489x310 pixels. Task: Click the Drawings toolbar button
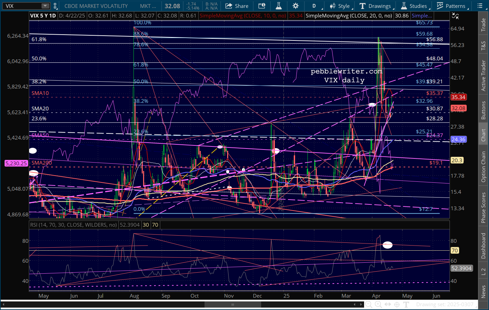(375, 6)
